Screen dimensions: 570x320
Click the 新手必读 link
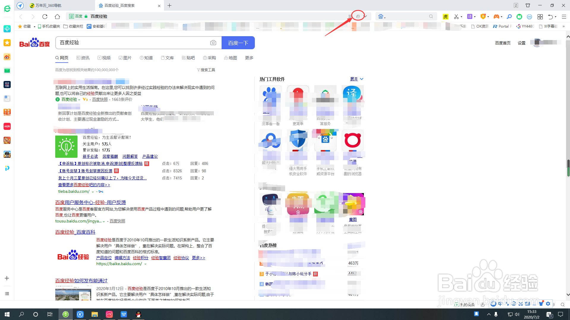tap(90, 156)
